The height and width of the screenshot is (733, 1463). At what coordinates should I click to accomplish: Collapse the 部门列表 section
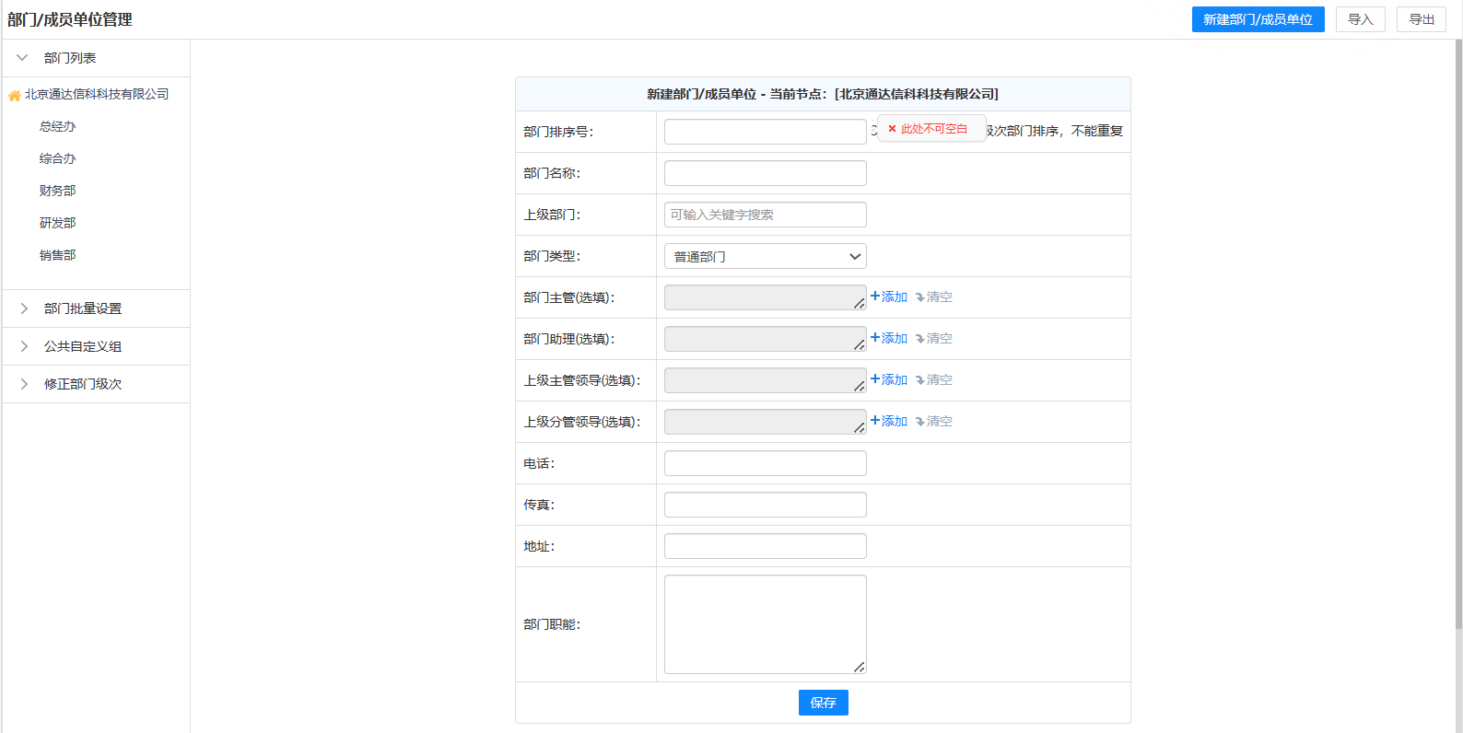tap(23, 58)
